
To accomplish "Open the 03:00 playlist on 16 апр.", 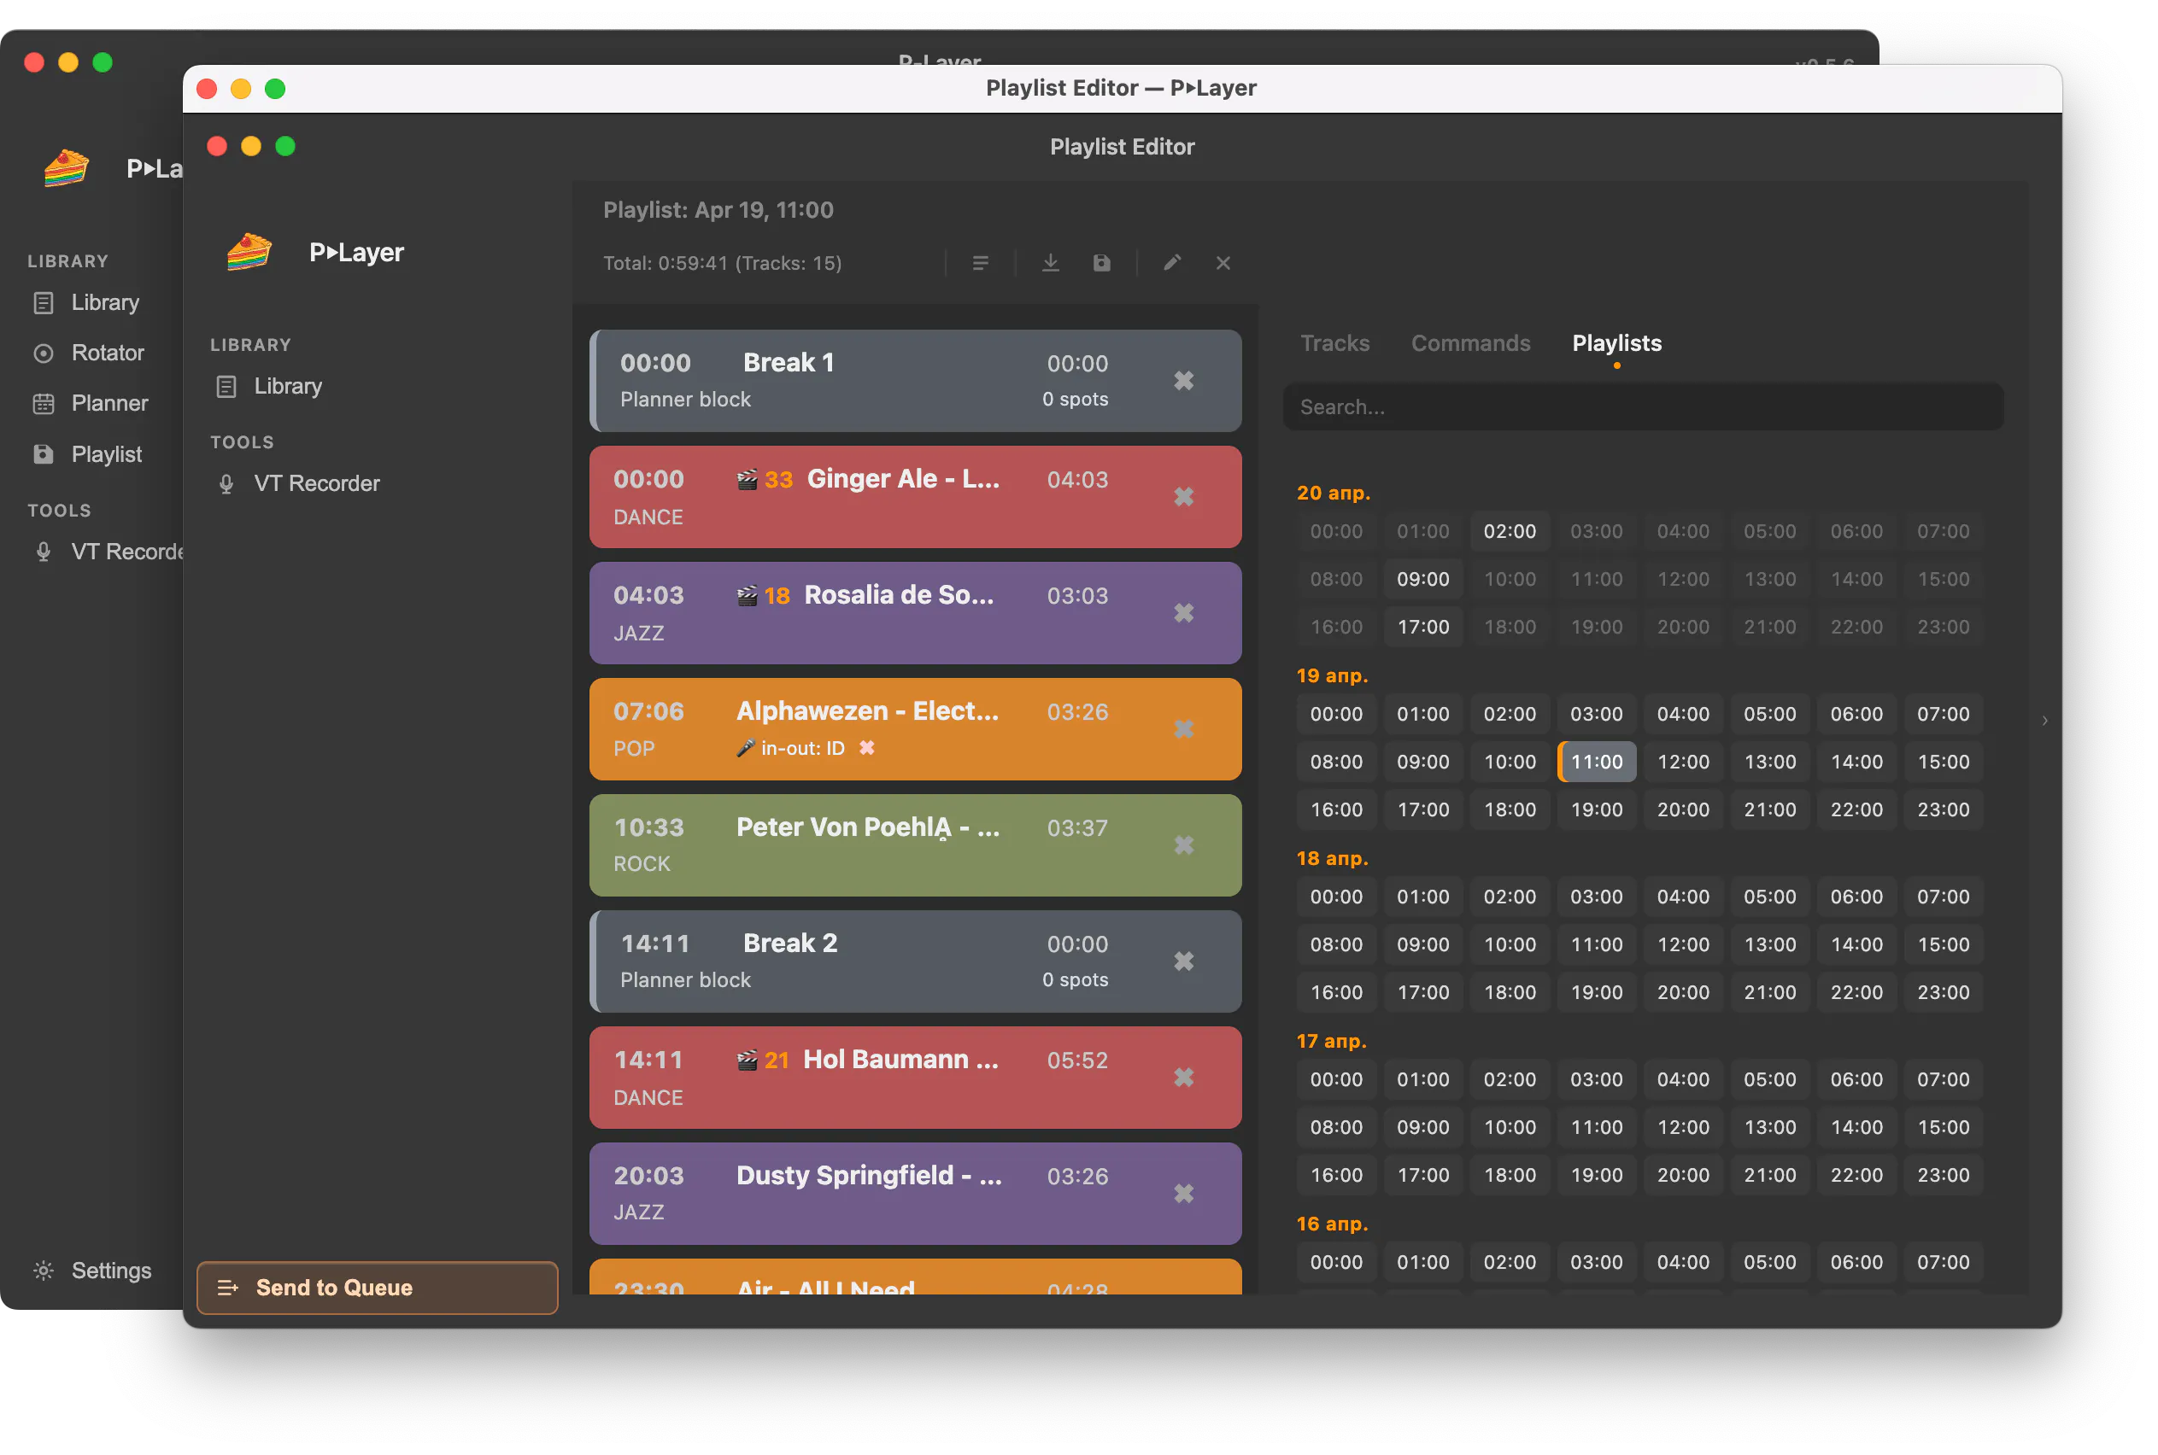I will (1596, 1262).
